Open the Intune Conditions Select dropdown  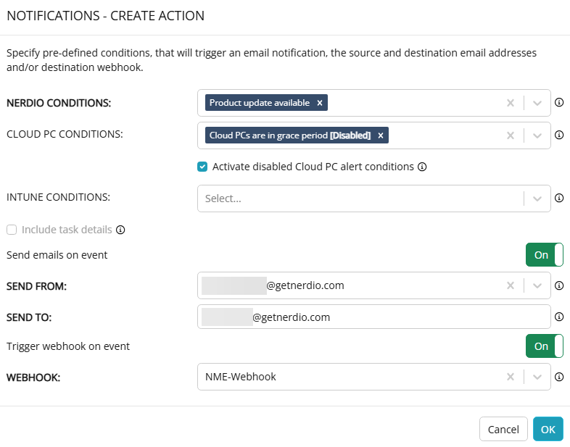pos(373,199)
